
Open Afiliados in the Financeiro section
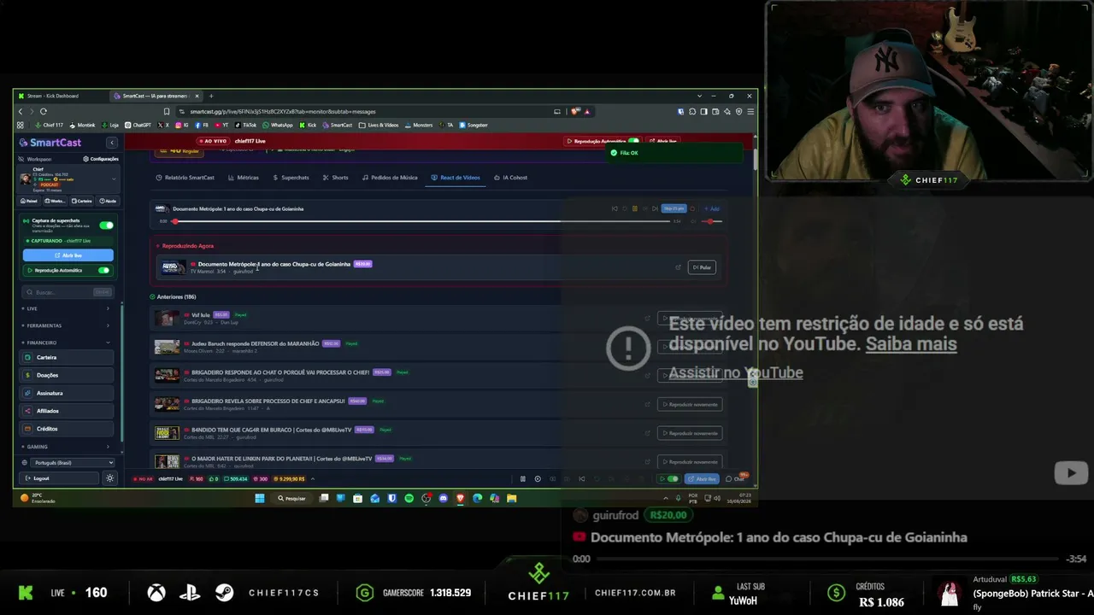[68, 411]
